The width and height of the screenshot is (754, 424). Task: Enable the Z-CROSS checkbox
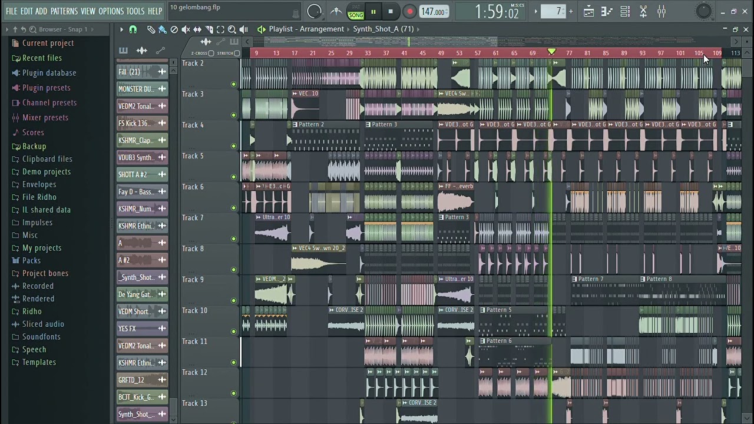pyautogui.click(x=211, y=53)
